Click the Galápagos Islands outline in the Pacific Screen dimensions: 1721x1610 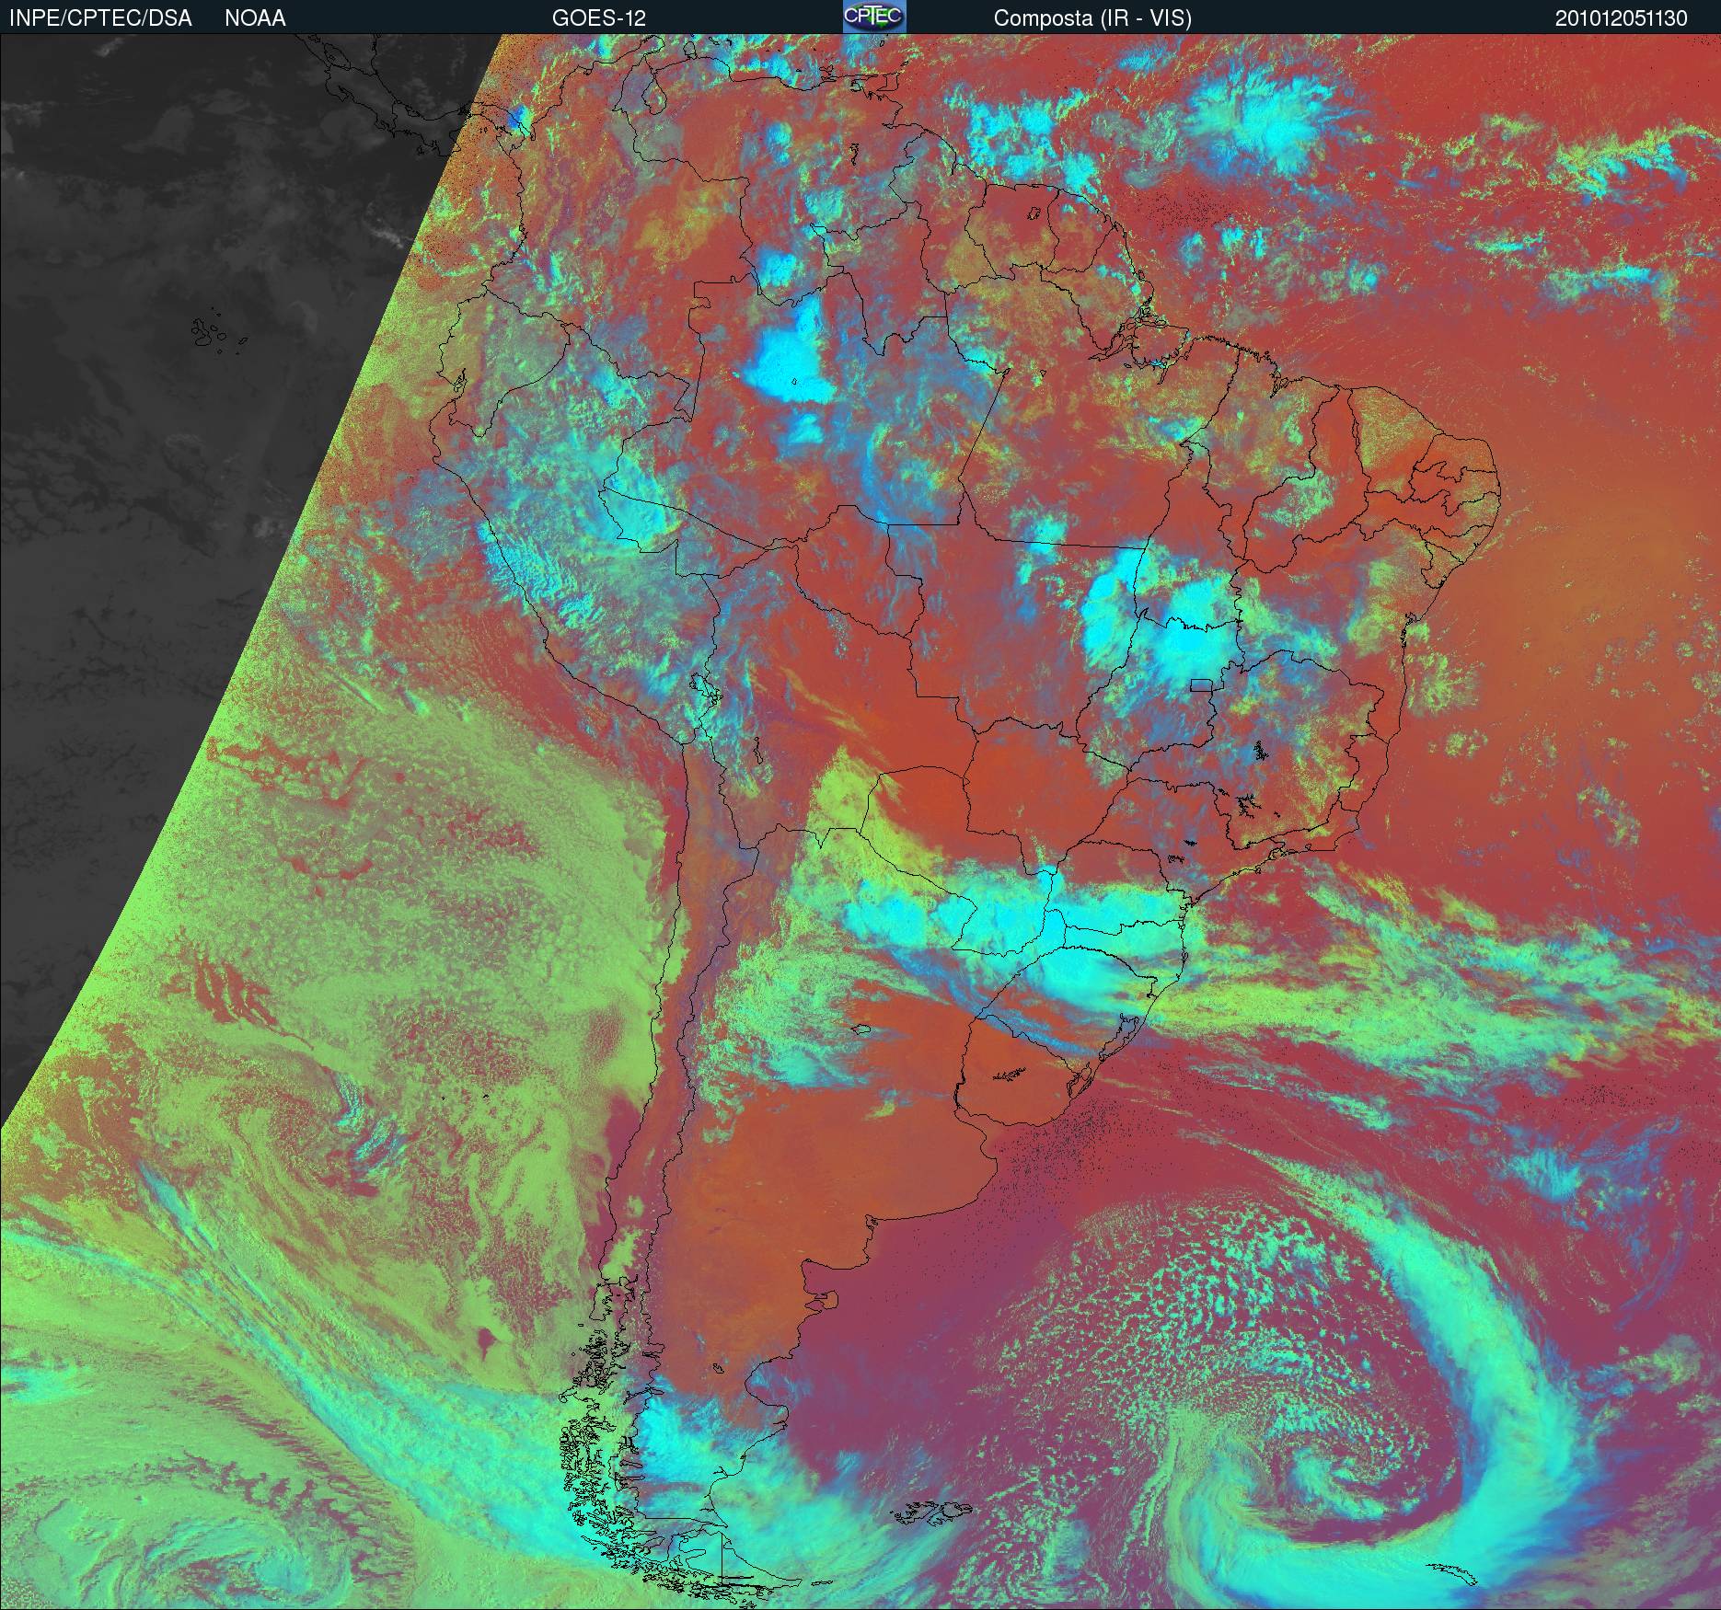click(210, 332)
